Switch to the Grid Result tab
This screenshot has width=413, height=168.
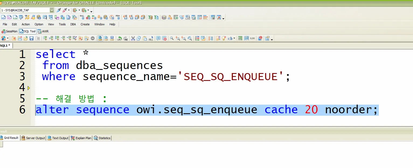coord(9,138)
